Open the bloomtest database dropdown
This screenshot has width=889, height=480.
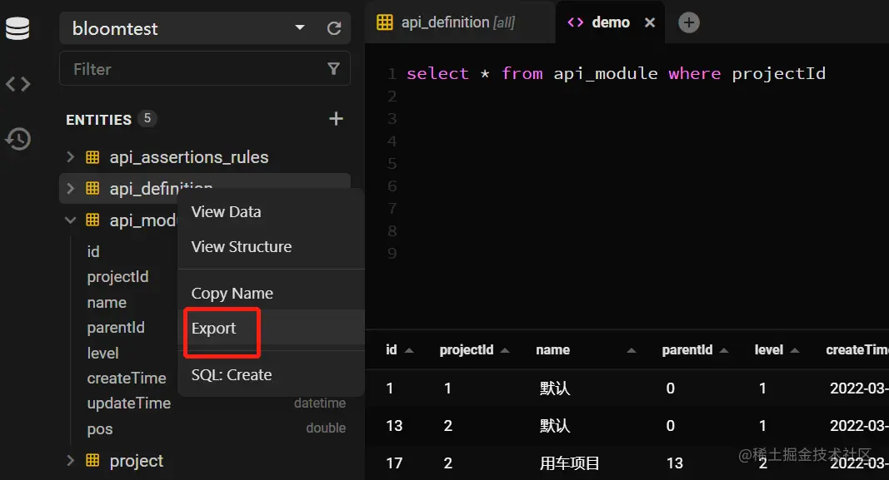coord(300,27)
